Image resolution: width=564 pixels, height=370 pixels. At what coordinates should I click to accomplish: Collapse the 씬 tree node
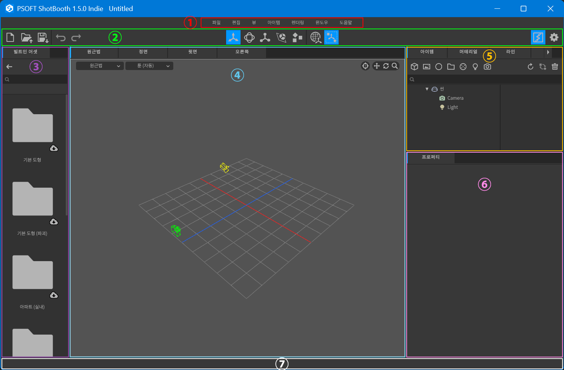click(x=427, y=89)
